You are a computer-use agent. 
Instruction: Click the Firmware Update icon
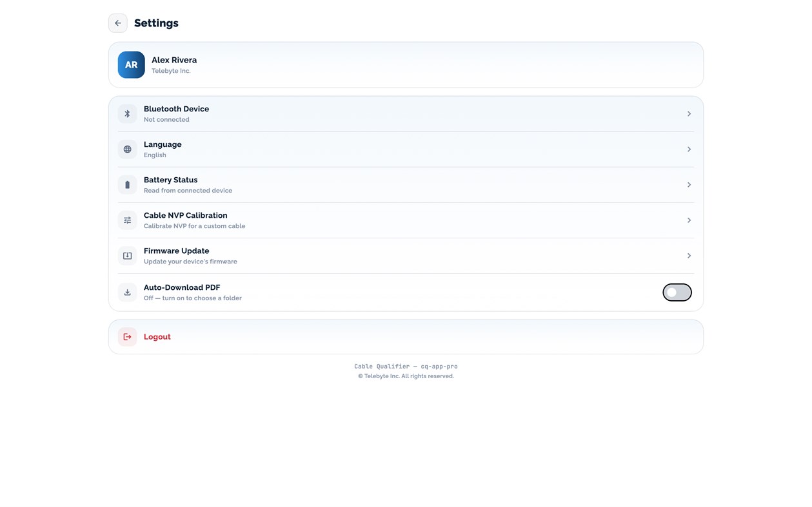pos(128,256)
